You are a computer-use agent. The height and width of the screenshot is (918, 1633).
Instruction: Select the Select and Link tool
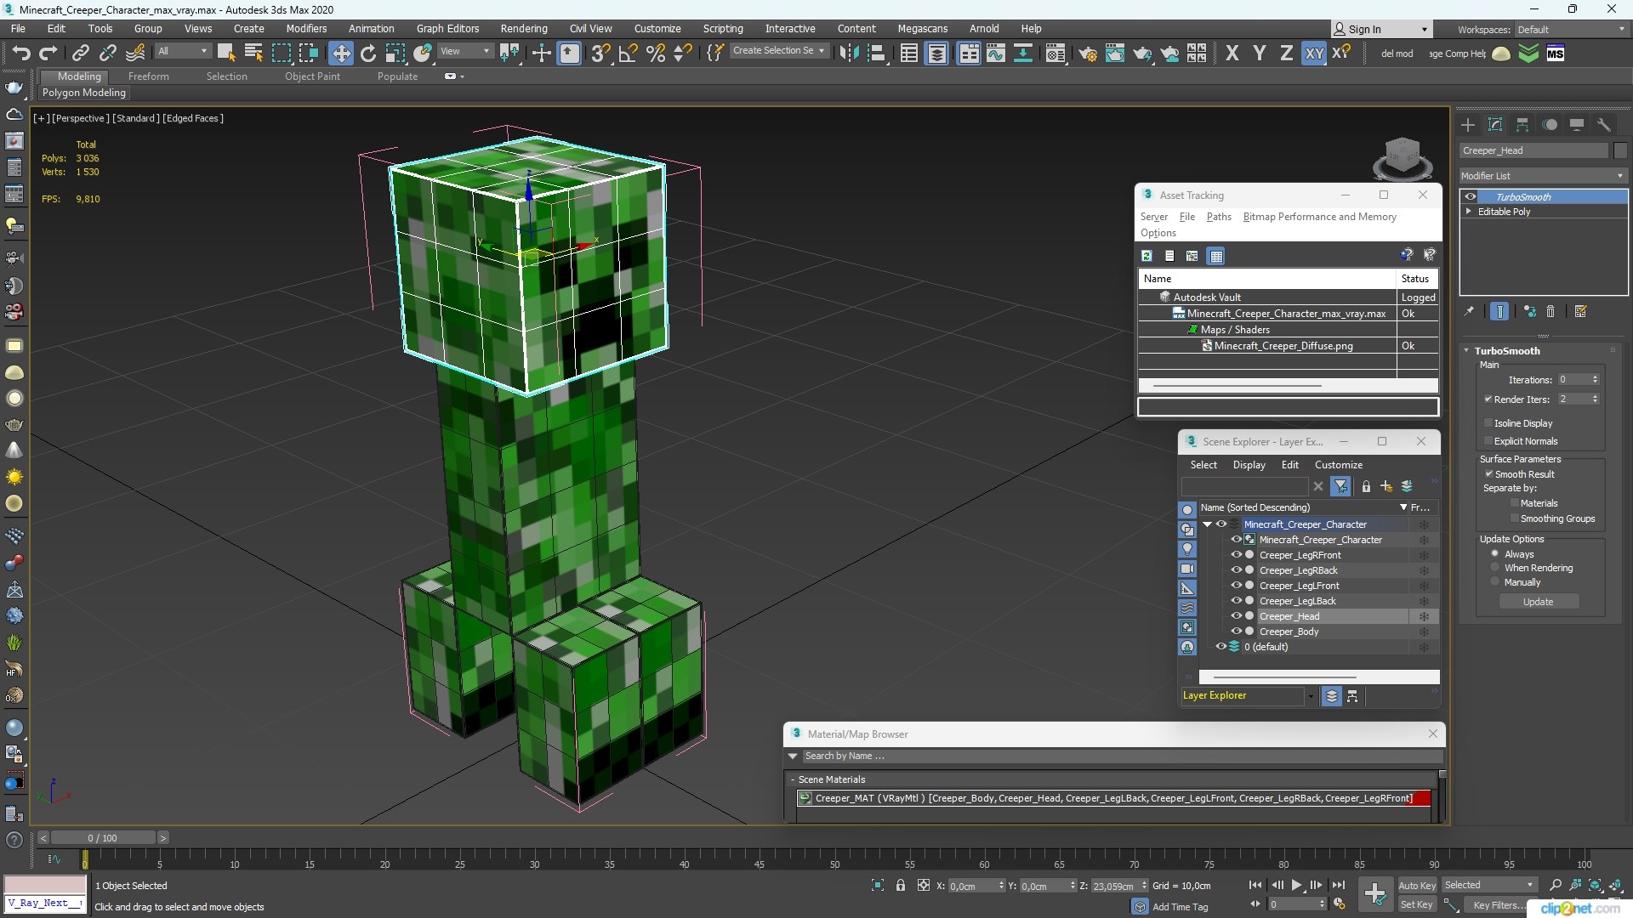[81, 54]
